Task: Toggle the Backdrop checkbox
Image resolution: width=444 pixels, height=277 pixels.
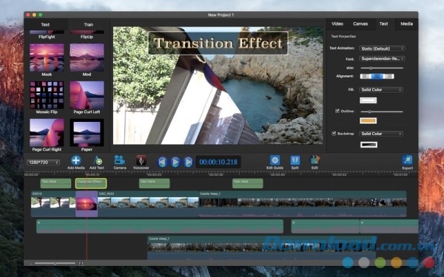Action: click(334, 134)
